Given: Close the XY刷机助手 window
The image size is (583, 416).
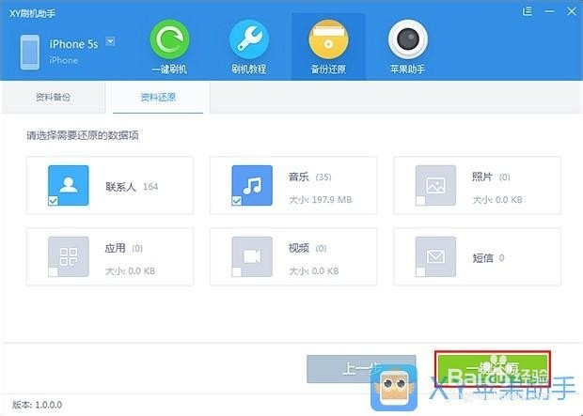Looking at the screenshot, I should (x=572, y=11).
